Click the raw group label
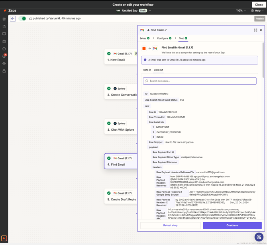267x245 pixels. click(147, 106)
